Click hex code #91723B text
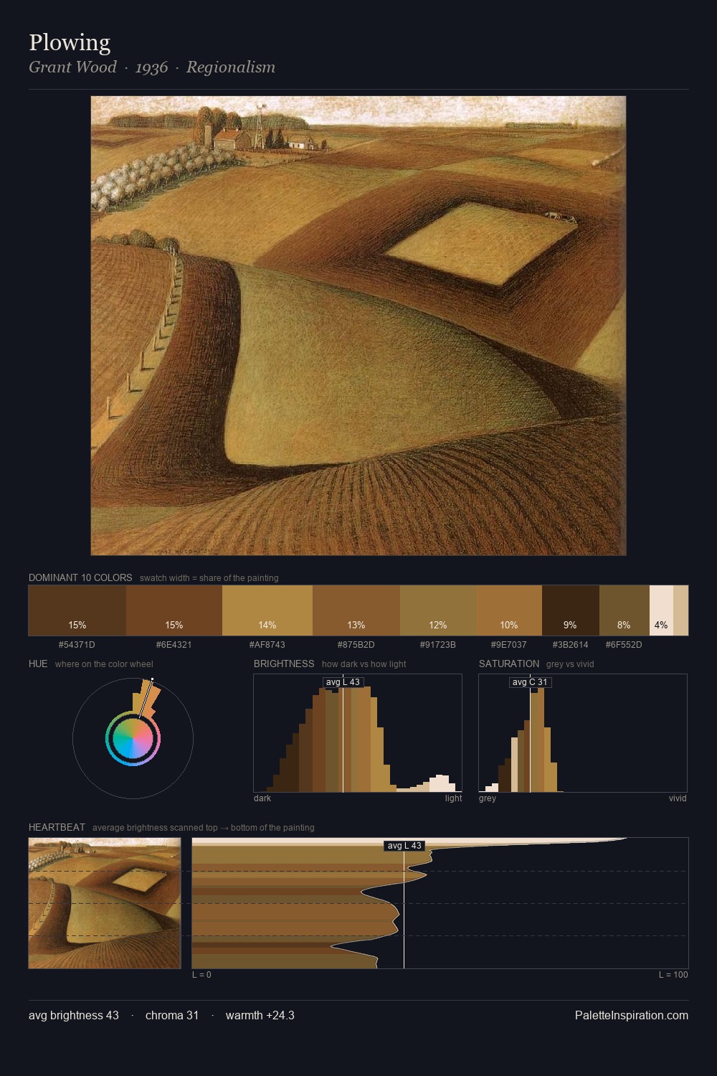Screen dimensions: 717x1076 coord(437,645)
